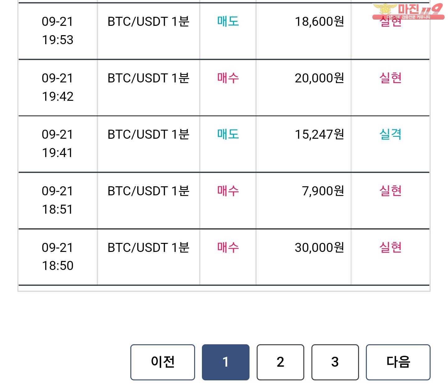The width and height of the screenshot is (448, 390).
Task: Click 실현 status in the 18:50 row
Action: pyautogui.click(x=390, y=248)
